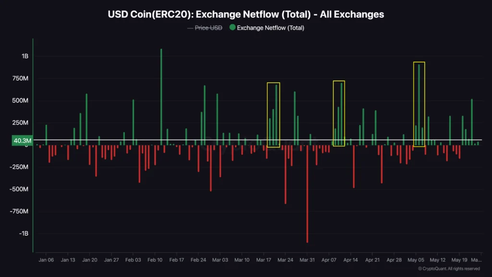Toggle the Exchange Netflow (Total) legend label
Viewport: 492px width, 277px height.
[x=271, y=28]
